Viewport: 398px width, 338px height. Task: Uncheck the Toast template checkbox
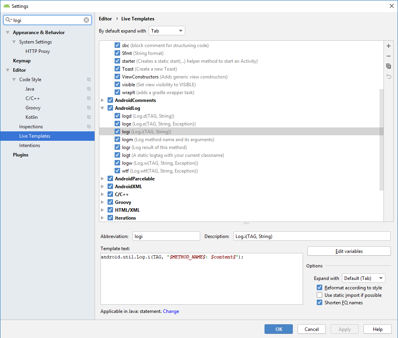pyautogui.click(x=117, y=69)
